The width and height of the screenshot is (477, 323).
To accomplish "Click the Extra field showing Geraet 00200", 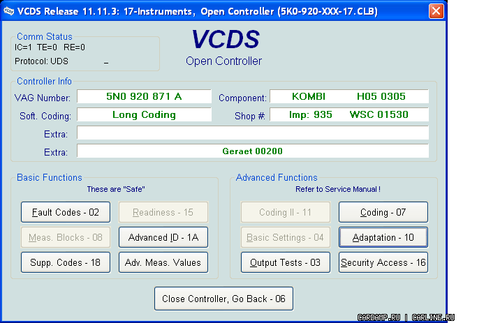I will [253, 151].
